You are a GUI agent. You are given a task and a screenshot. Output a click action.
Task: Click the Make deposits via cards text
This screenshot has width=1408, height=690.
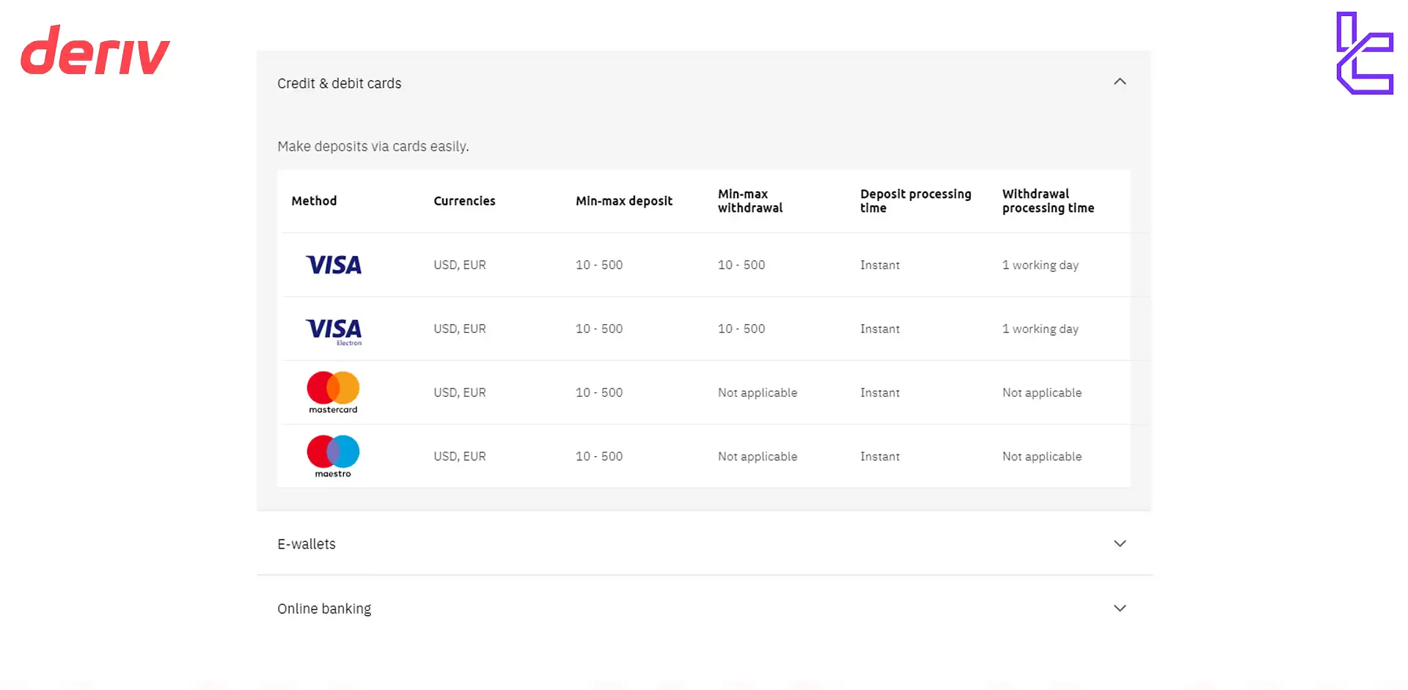tap(373, 147)
